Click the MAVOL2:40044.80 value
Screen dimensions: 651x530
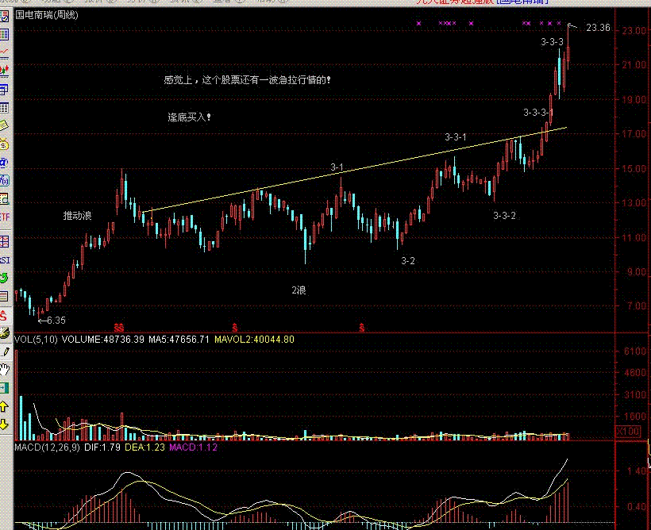tap(254, 340)
